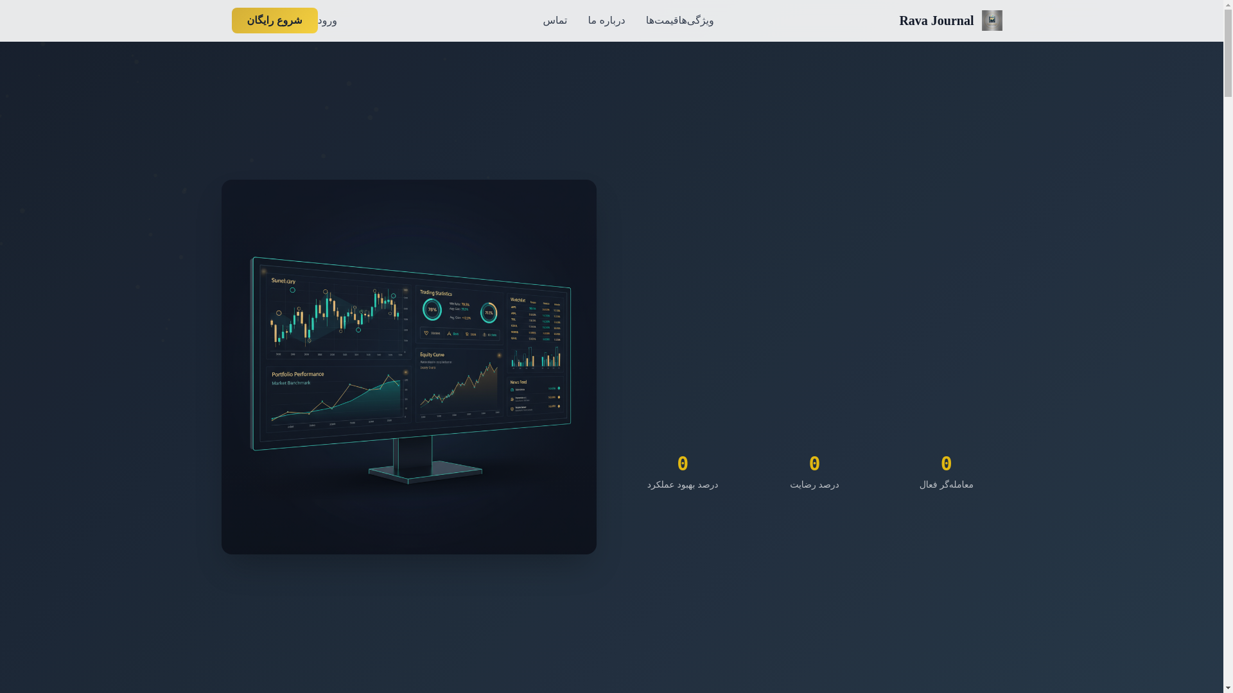Open the تماس contact link
Screen dimensions: 1233x693
(x=555, y=21)
